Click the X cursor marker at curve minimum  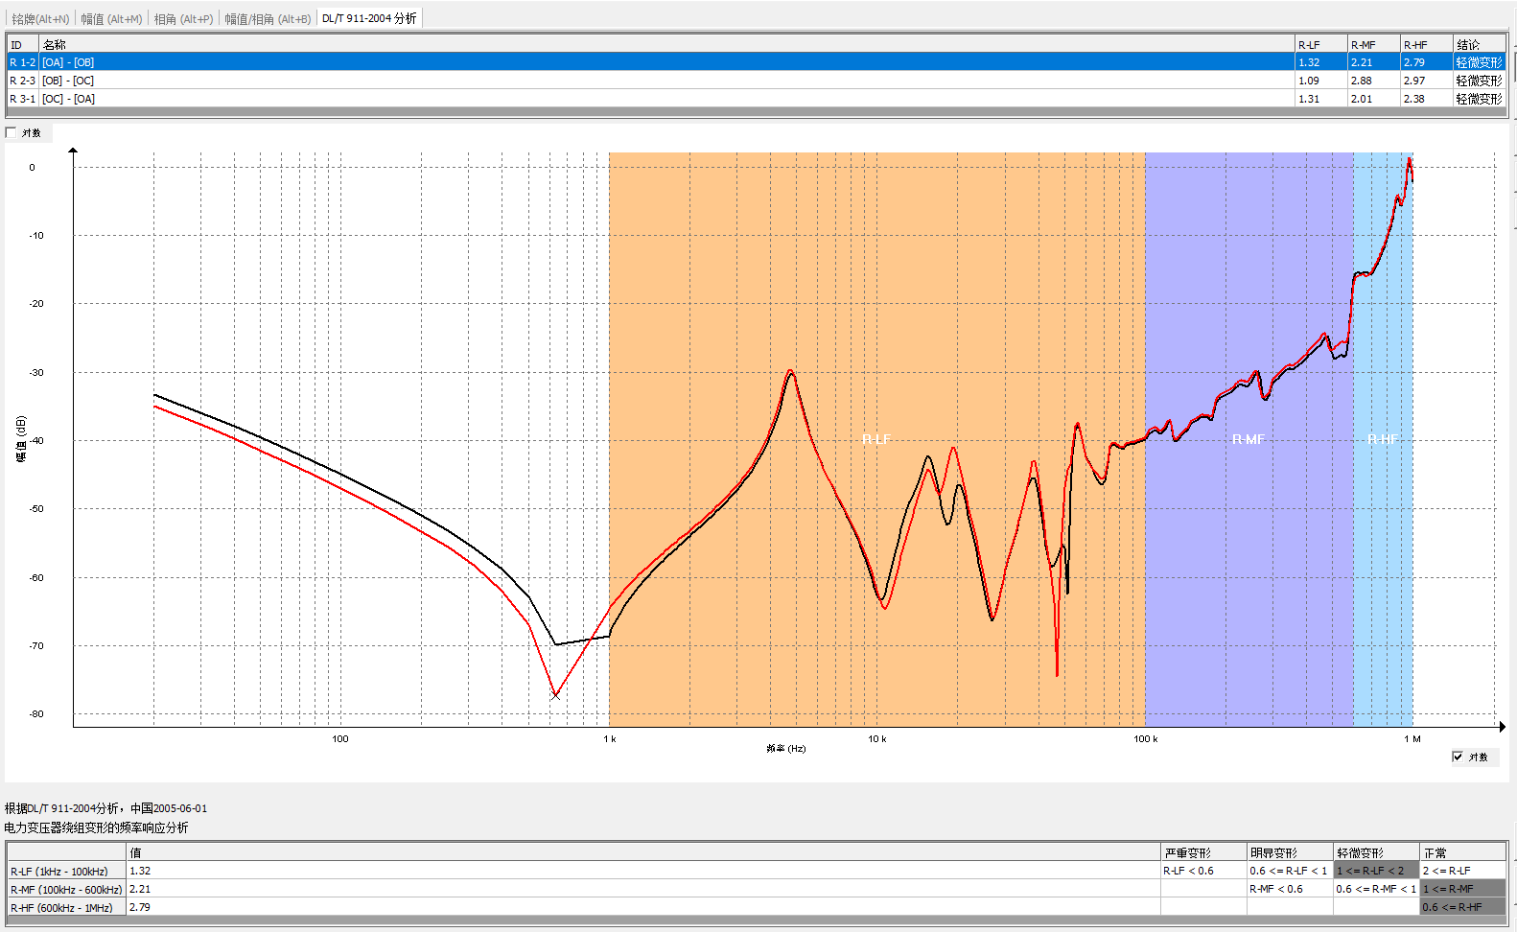(555, 695)
